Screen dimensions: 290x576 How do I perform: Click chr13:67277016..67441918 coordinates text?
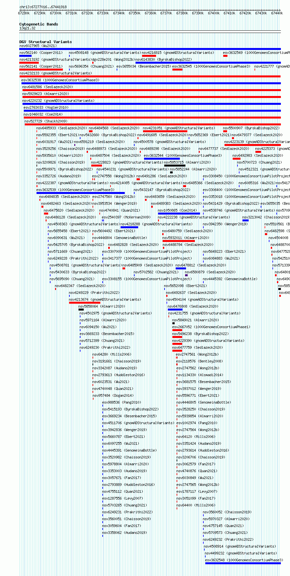tap(43, 7)
